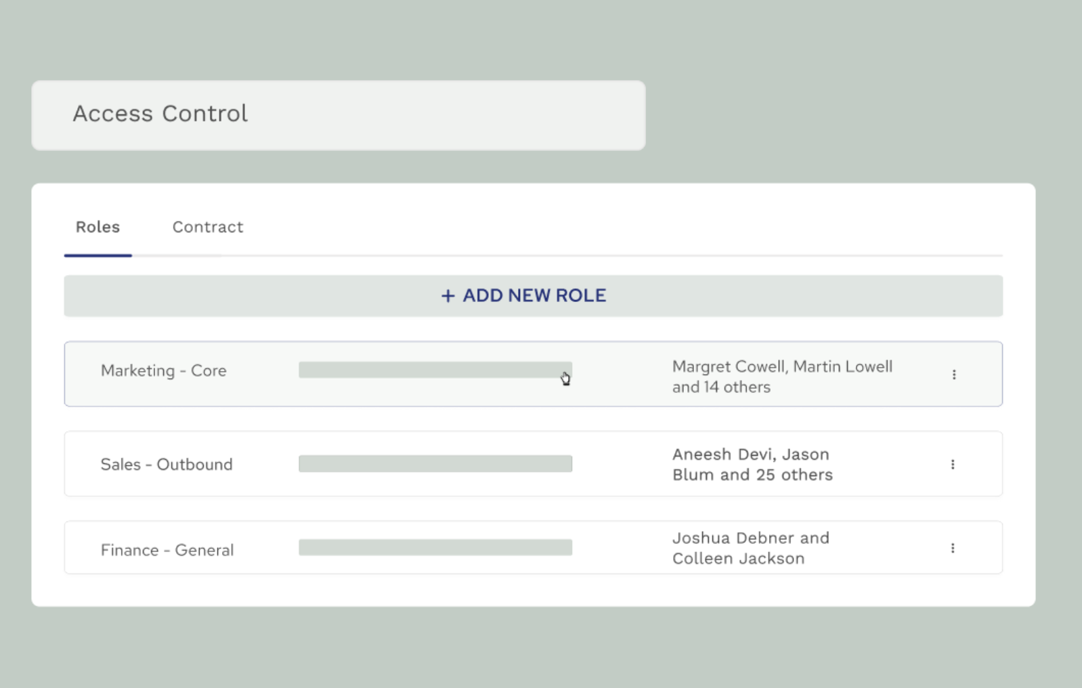
Task: Click the plus icon beside Add New Role
Action: 448,296
